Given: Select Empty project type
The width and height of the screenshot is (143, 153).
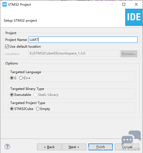Looking at the screenshot, I should pyautogui.click(x=38, y=109).
